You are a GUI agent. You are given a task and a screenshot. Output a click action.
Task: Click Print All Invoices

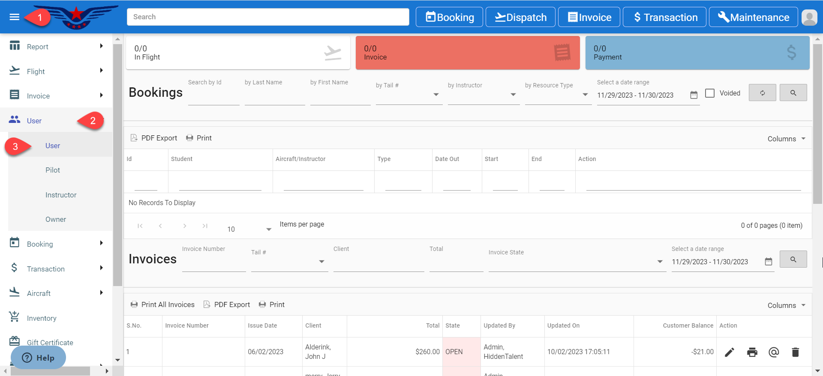(x=162, y=304)
